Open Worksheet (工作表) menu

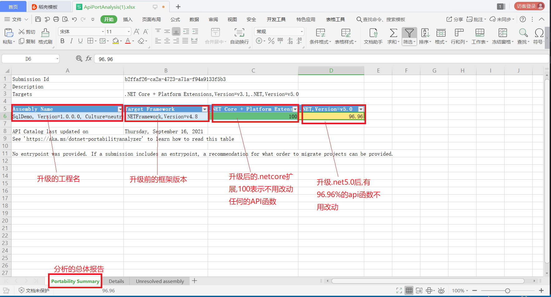tap(480, 36)
